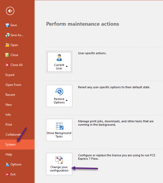This screenshot has width=163, height=183.
Task: Open Show Background Tasks
Action: coord(59,130)
